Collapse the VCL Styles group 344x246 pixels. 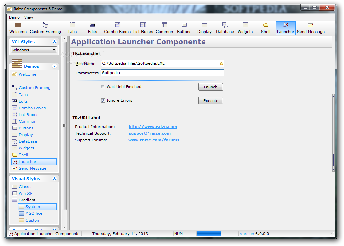pos(54,42)
